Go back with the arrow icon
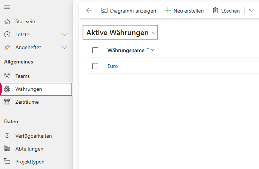This screenshot has width=259, height=169. 89,10
